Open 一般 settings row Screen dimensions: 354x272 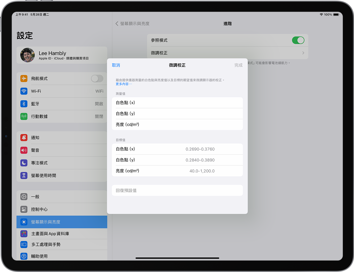pos(62,197)
